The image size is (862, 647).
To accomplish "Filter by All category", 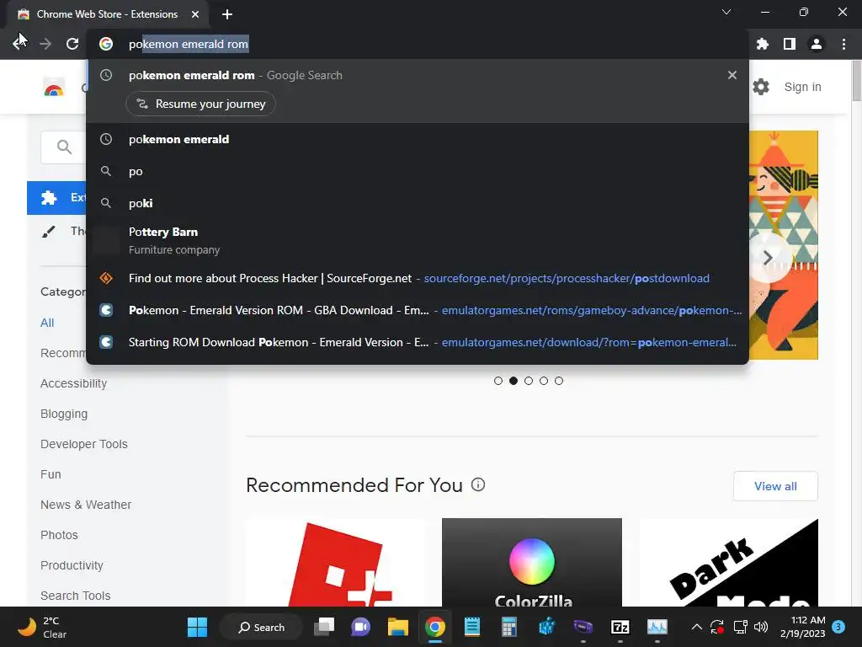I will click(x=47, y=323).
